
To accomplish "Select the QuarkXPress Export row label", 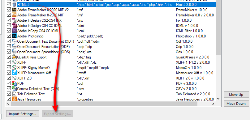I will [x=32, y=57].
